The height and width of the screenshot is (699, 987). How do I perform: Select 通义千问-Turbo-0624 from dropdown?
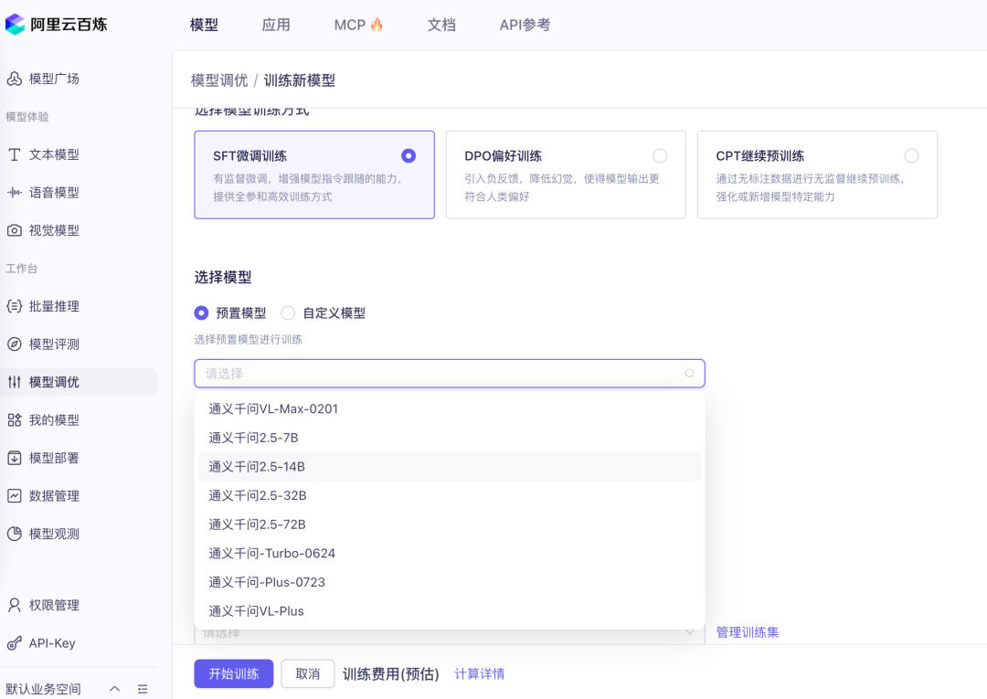[450, 554]
